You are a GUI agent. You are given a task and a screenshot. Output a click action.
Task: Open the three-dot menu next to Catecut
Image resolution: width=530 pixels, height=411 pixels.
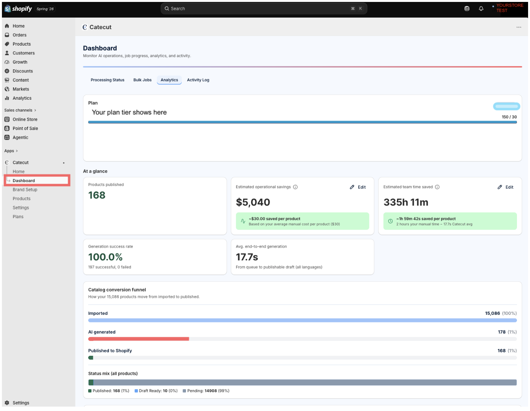(518, 27)
